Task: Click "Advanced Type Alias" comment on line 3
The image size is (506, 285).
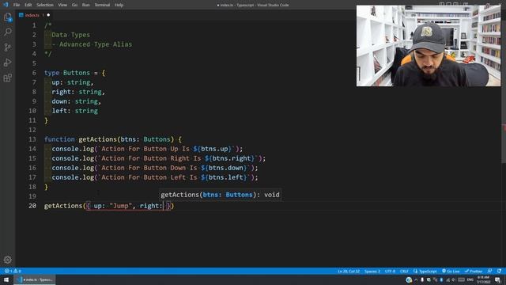Action: [96, 44]
